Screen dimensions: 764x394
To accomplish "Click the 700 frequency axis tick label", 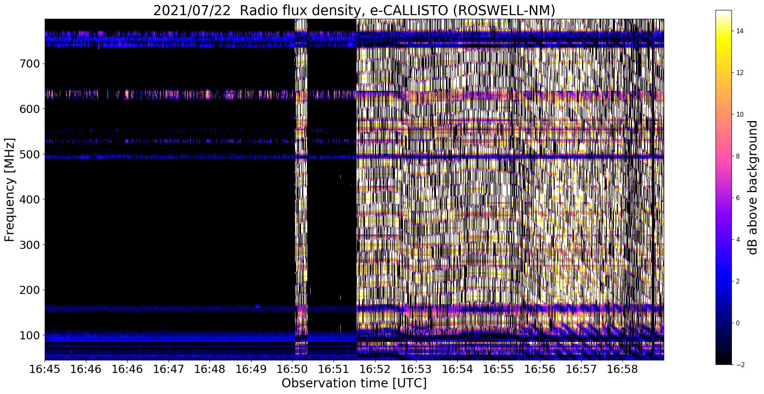I will click(x=29, y=64).
